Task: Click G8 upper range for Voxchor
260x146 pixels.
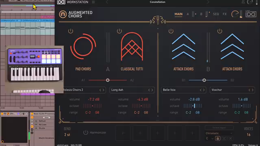Action: coord(246,113)
